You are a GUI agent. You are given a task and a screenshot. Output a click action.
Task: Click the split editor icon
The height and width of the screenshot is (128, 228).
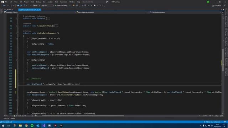click(223, 12)
